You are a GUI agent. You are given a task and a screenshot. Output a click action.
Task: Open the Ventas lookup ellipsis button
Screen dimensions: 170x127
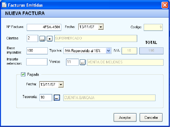tap(82, 62)
